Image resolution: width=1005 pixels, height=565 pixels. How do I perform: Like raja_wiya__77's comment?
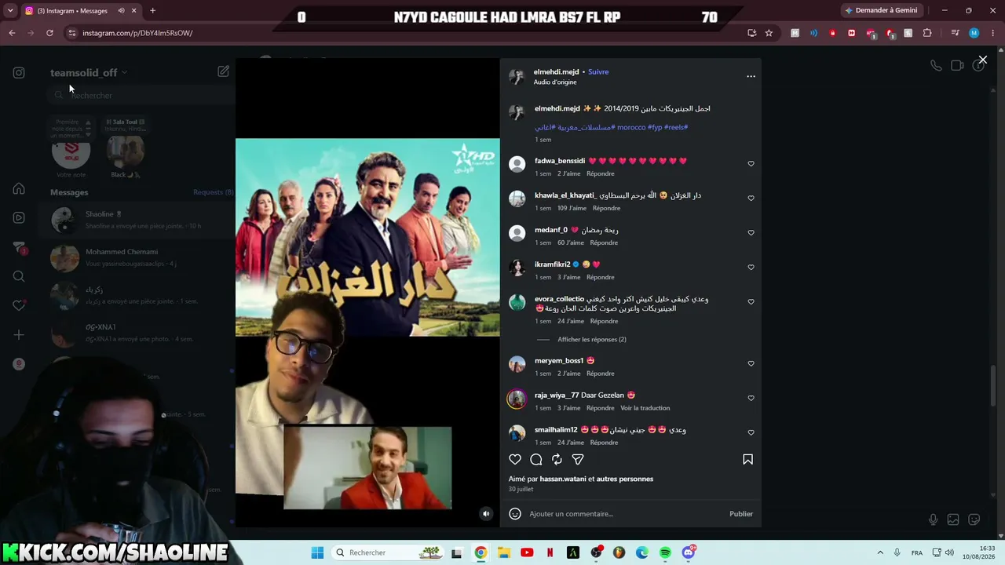tap(751, 399)
